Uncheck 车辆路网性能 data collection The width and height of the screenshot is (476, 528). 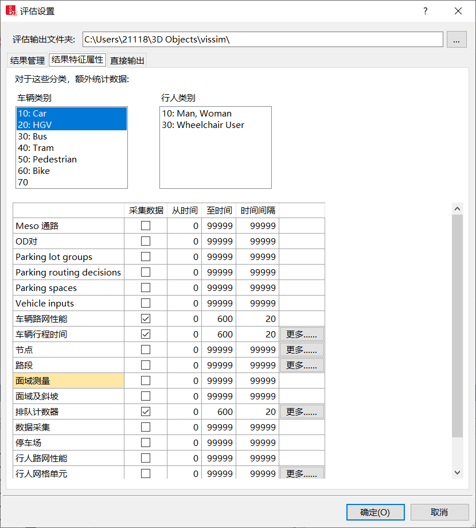(146, 319)
